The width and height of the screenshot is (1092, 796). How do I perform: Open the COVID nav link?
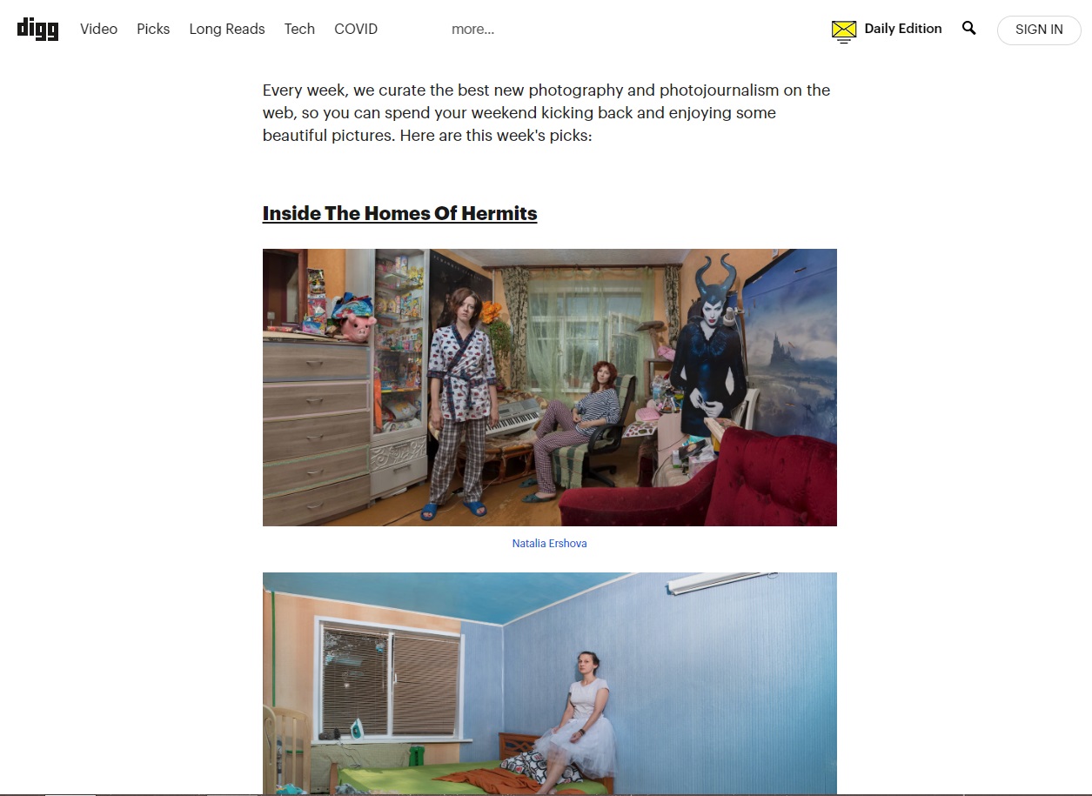pos(356,29)
